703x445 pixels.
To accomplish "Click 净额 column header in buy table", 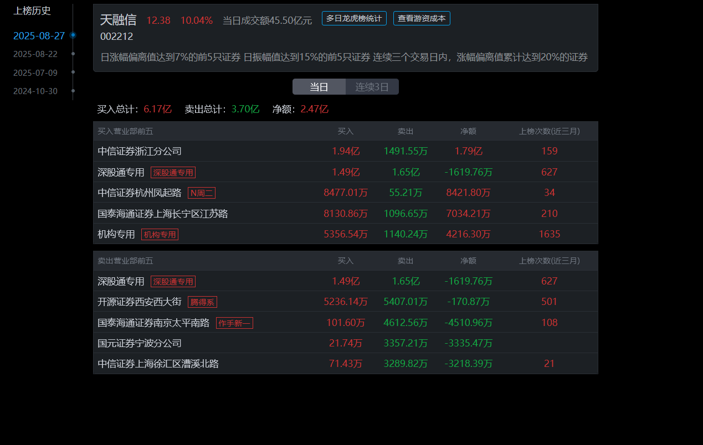I will (468, 131).
